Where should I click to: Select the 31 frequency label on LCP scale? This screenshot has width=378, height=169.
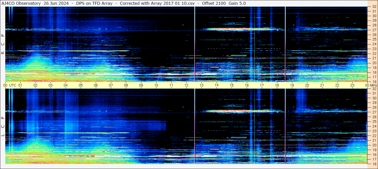pos(374,93)
